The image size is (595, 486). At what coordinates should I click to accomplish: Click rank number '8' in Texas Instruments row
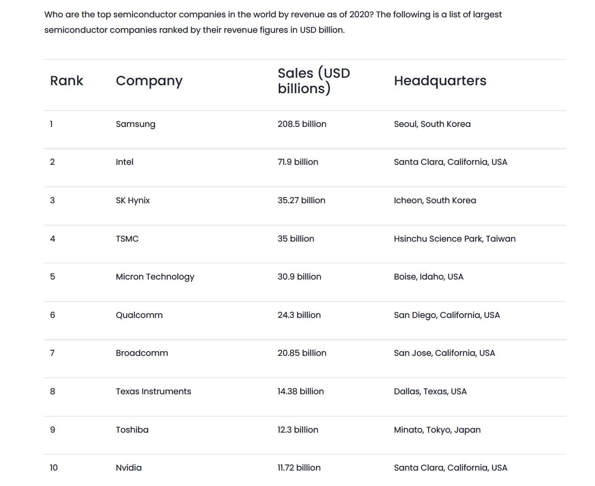coord(52,391)
